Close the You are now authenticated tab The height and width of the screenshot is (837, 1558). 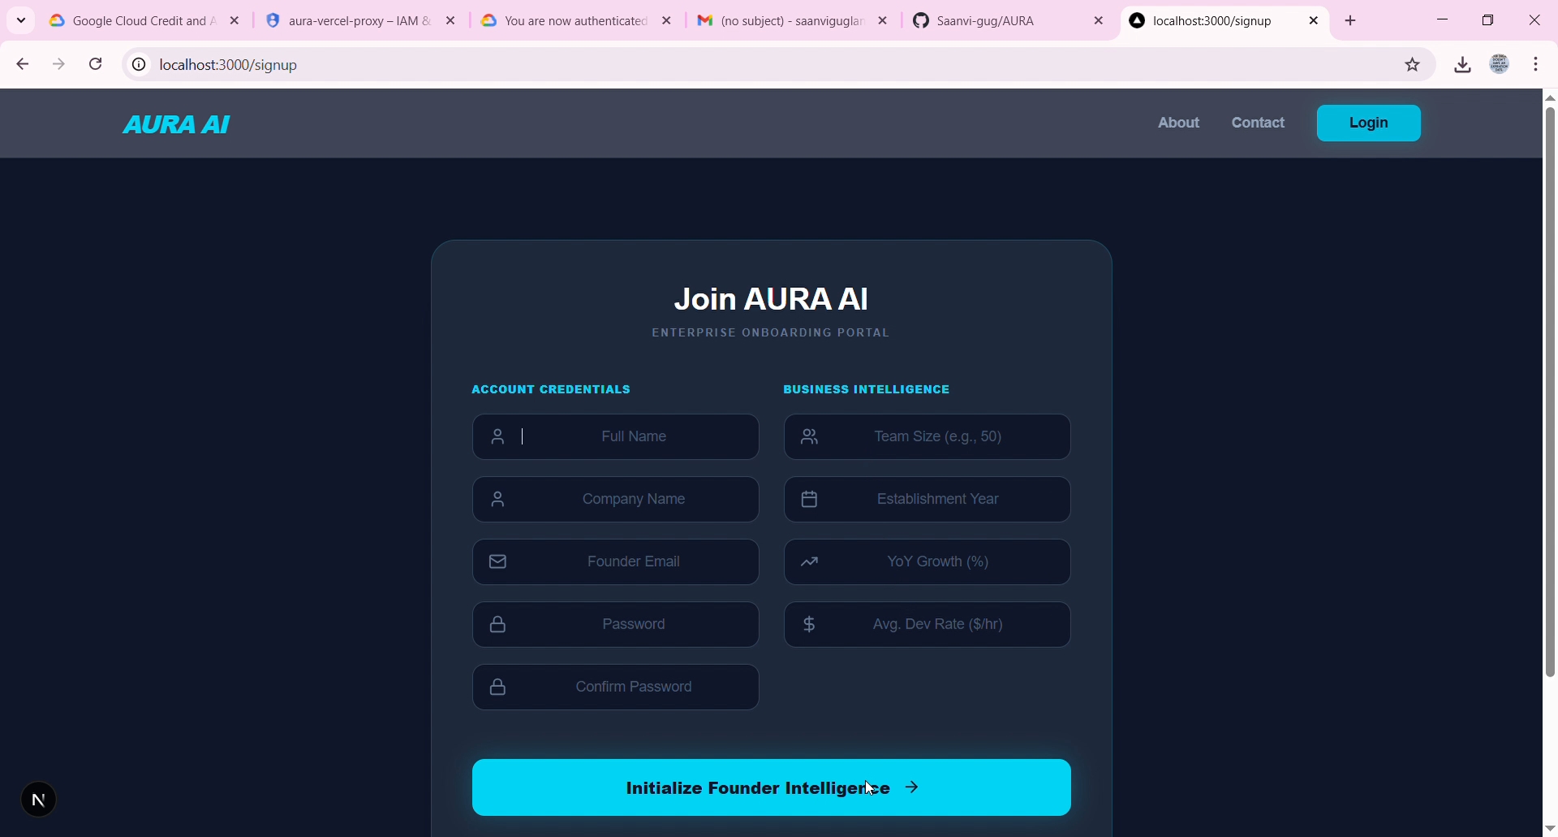(x=668, y=21)
